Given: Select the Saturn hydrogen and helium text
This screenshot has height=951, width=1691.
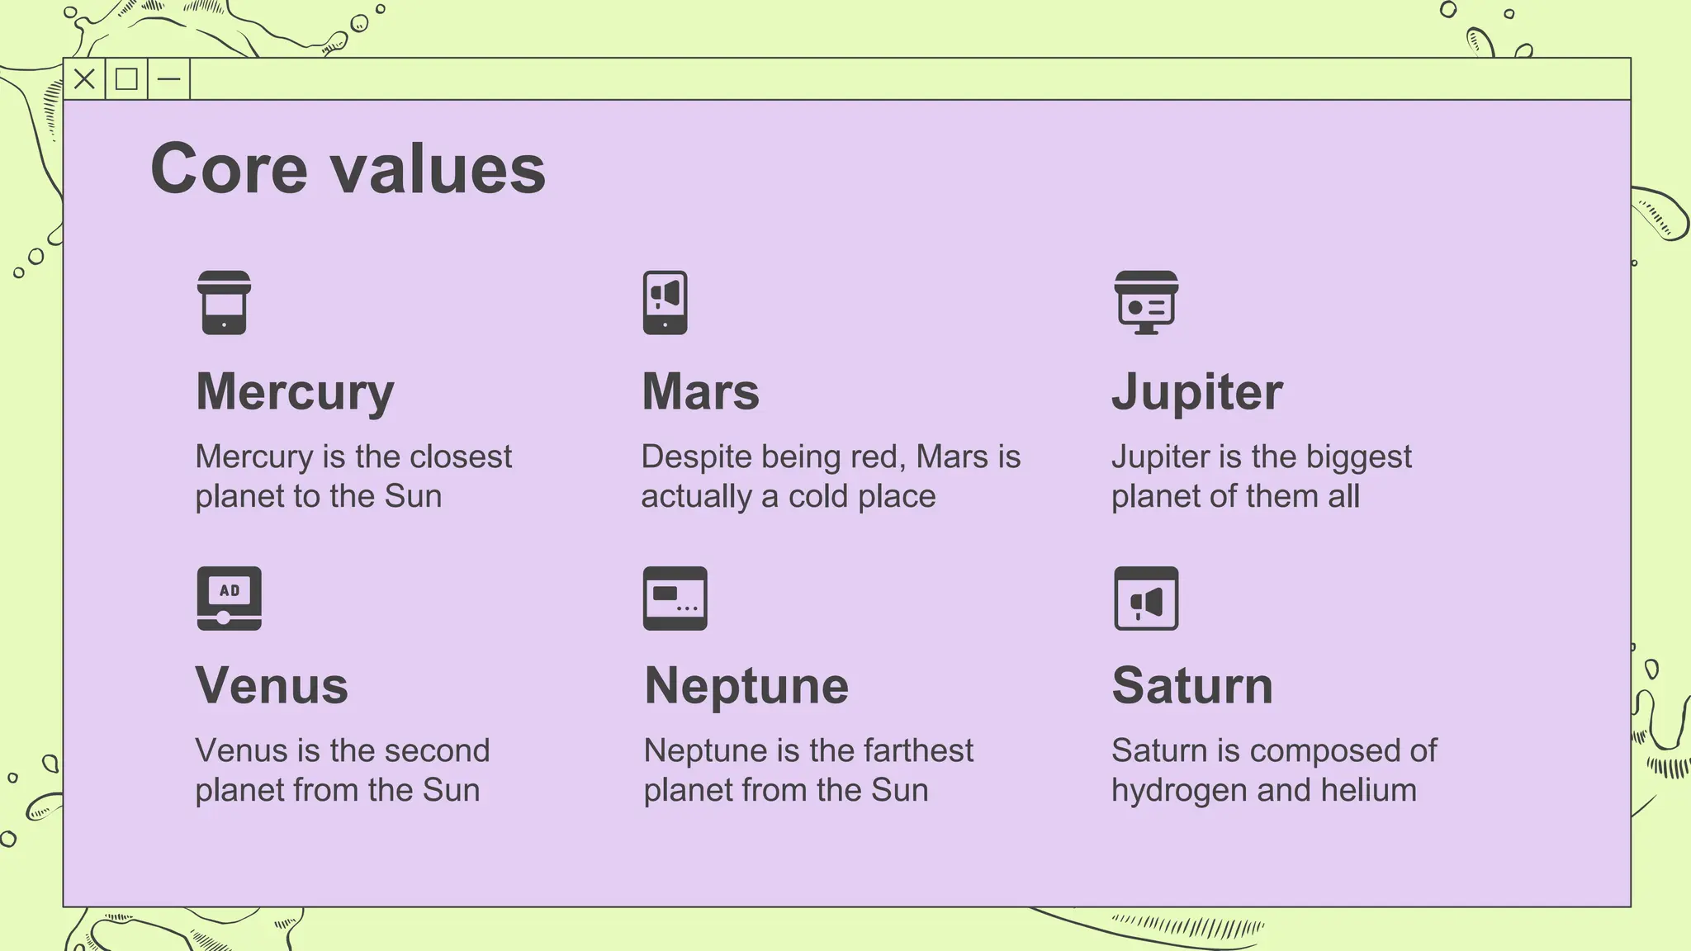Looking at the screenshot, I should click(x=1274, y=770).
